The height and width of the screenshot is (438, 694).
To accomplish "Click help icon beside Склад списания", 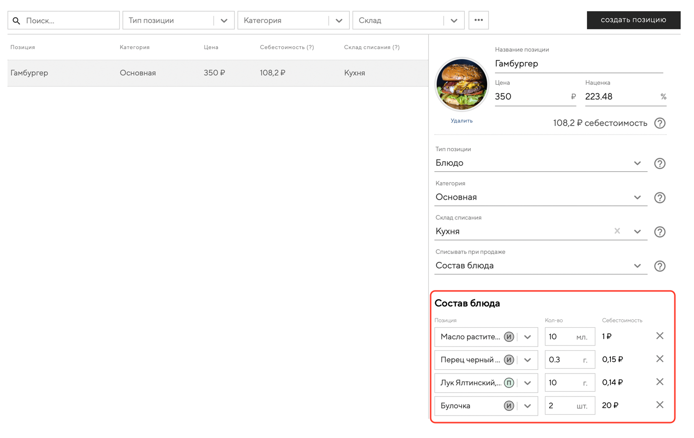I will tap(659, 232).
